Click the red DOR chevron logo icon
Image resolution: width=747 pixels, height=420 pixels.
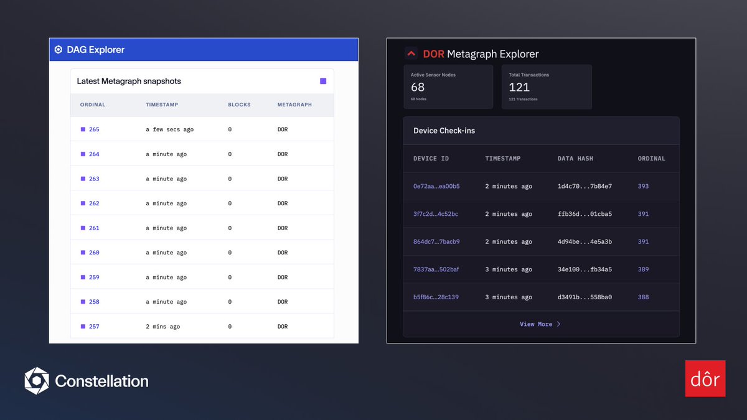[x=411, y=54]
